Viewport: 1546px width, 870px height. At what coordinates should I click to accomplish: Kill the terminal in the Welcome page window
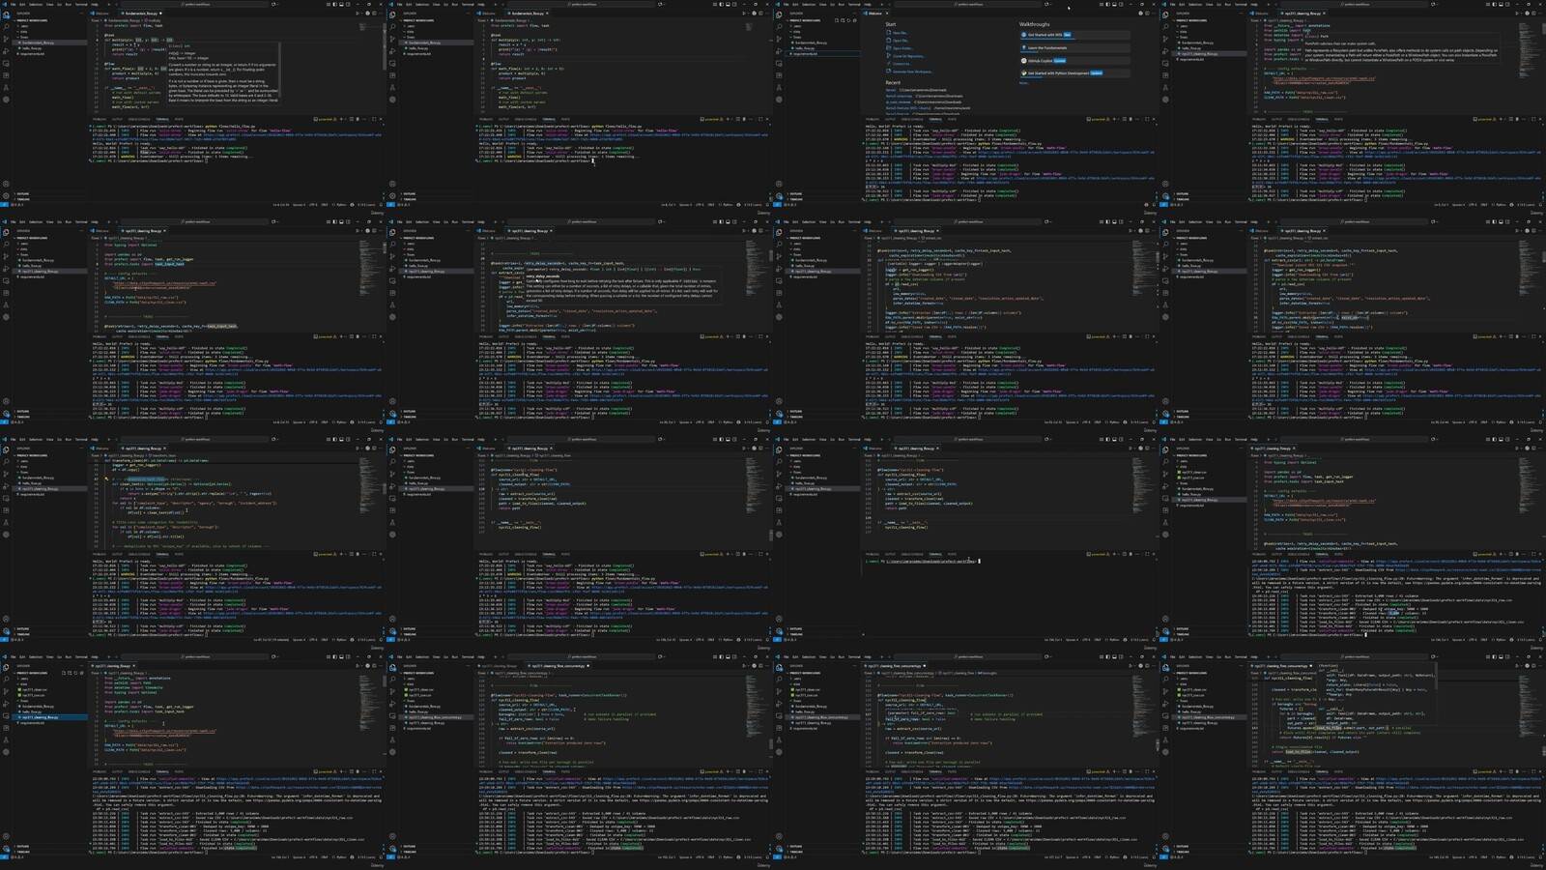[x=1131, y=120]
